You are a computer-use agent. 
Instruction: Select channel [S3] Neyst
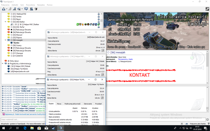[x=17, y=19]
